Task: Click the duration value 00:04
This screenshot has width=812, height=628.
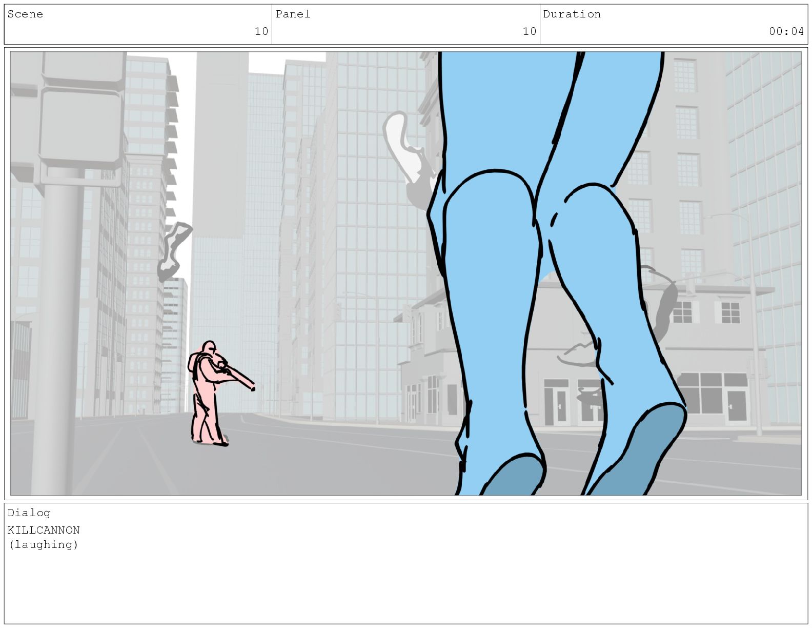Action: 786,31
